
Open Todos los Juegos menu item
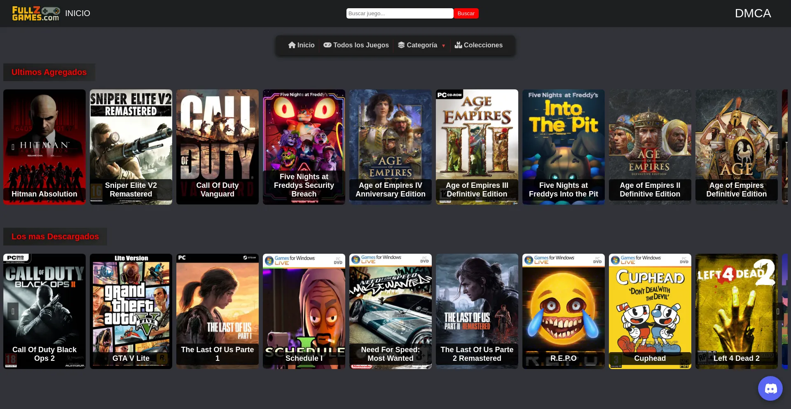tap(356, 45)
